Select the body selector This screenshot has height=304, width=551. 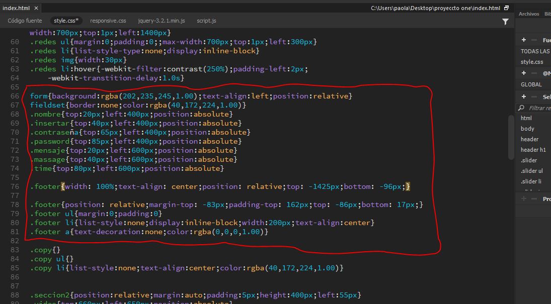(527, 129)
